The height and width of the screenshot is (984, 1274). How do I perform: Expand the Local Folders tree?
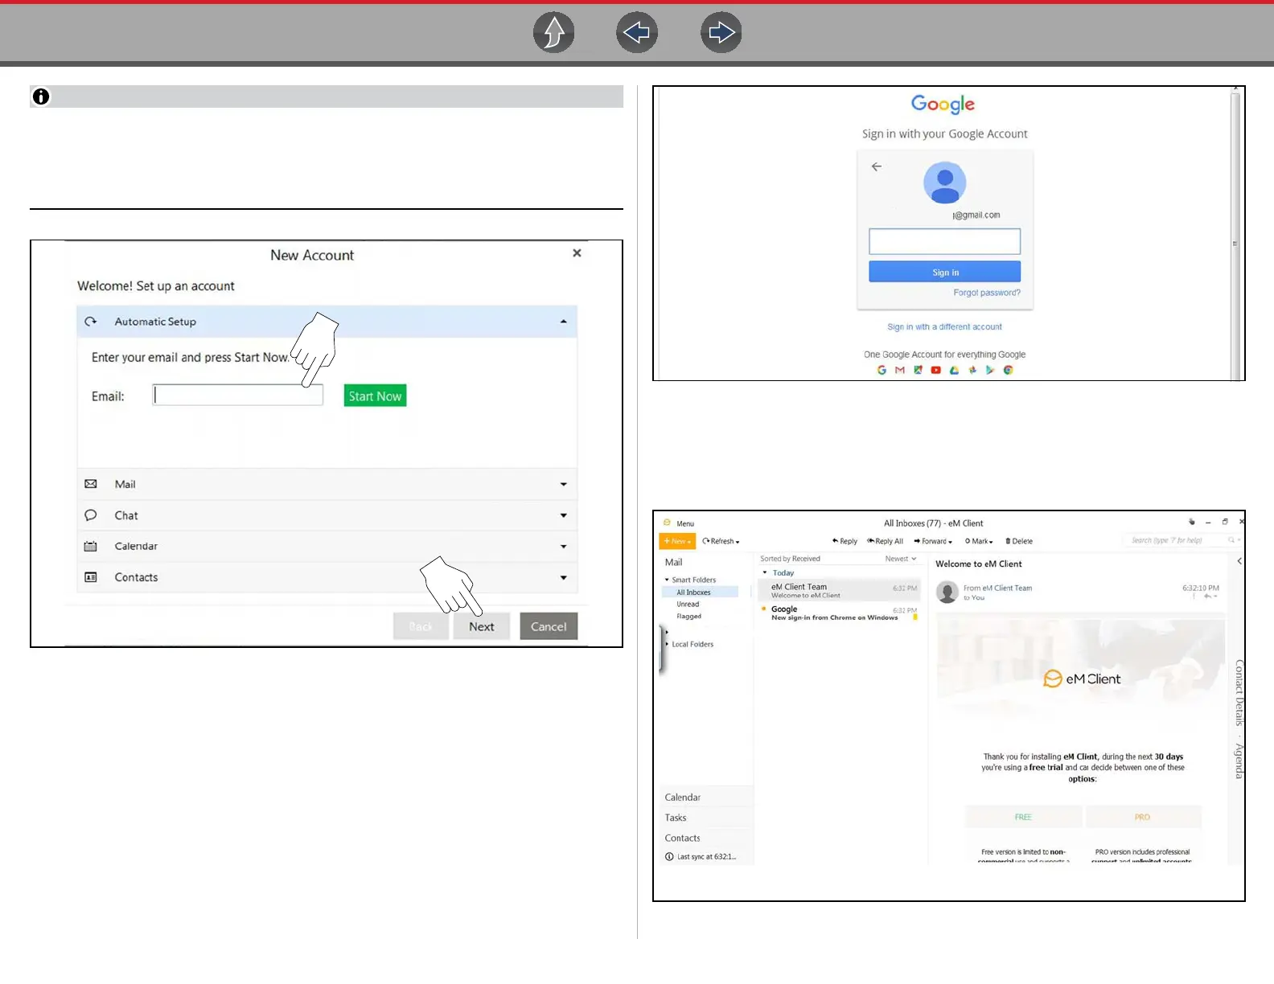point(667,644)
